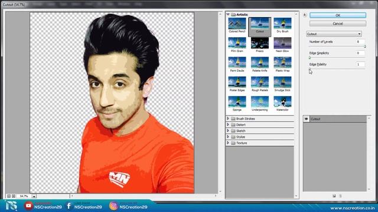Hide the filter gallery thumbnails with chevron button

coord(305,15)
